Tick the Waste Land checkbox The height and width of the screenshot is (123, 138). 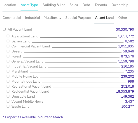pyautogui.click(x=8, y=106)
